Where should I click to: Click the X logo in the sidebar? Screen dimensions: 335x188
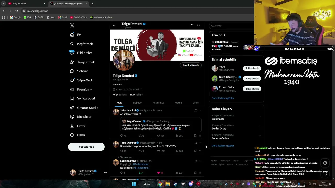(72, 25)
